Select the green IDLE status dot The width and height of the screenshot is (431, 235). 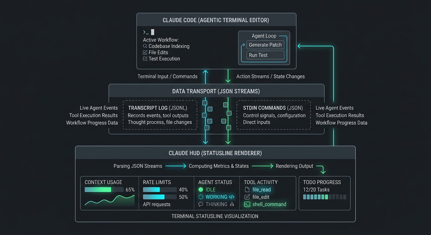coord(201,190)
